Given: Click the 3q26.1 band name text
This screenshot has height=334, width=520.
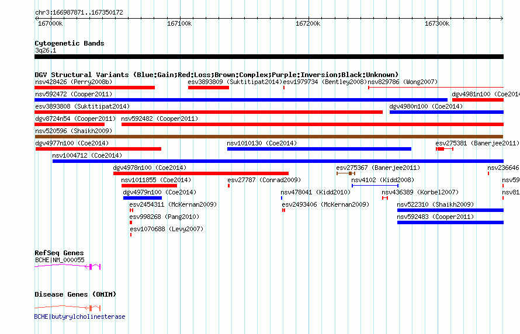Looking at the screenshot, I should pos(46,50).
